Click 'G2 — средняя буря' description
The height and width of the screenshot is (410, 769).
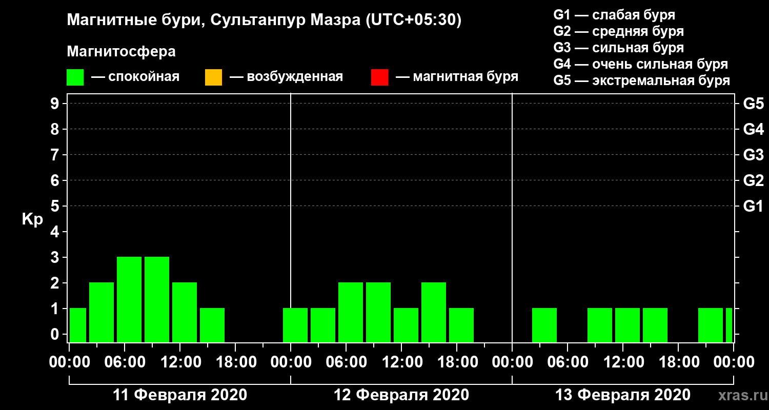pyautogui.click(x=619, y=31)
